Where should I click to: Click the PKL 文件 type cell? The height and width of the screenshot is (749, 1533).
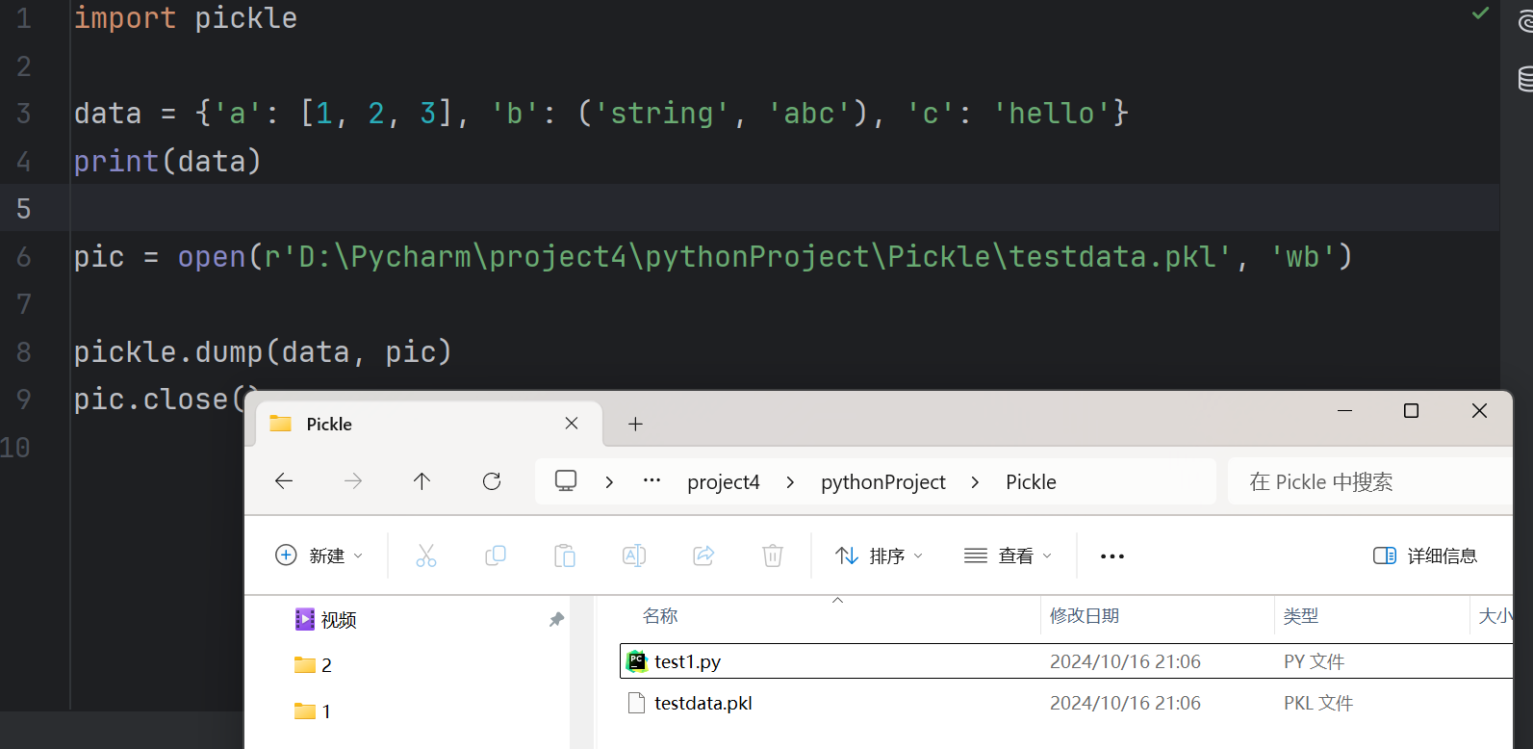(1318, 703)
